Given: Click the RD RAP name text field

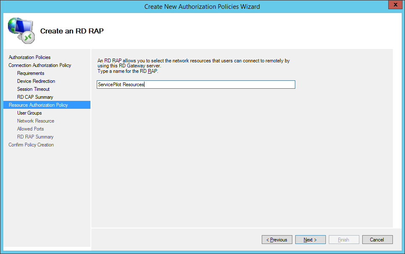Looking at the screenshot, I should pos(196,85).
